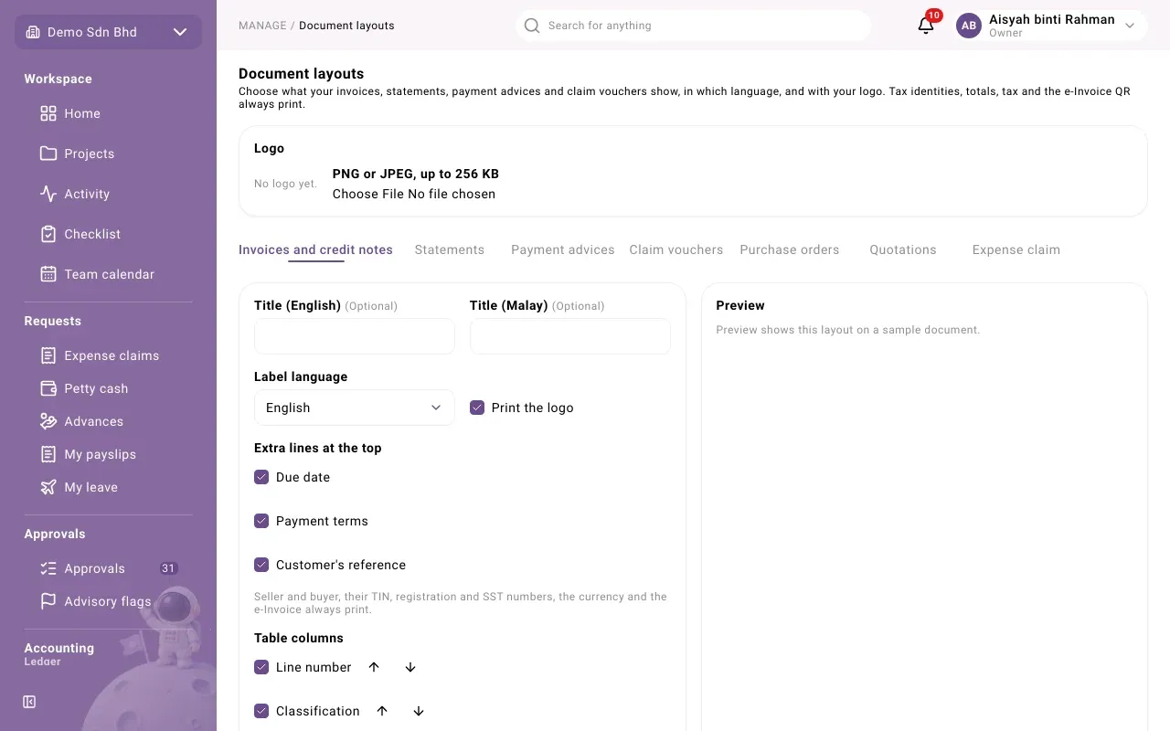Open the Home sidebar icon

[x=48, y=113]
